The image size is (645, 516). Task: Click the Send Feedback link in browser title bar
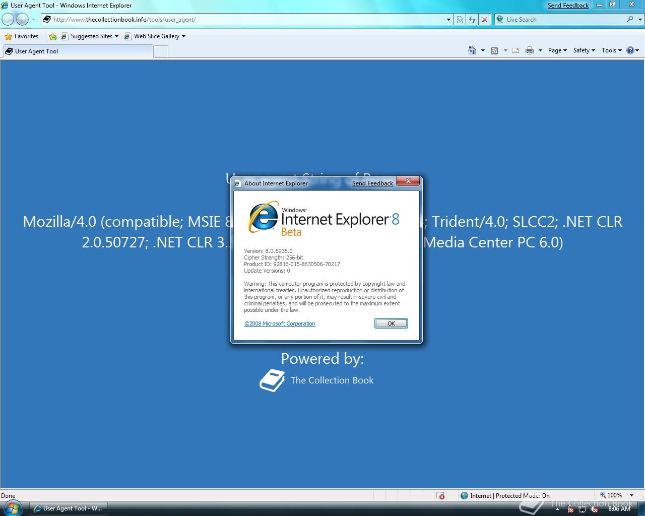tap(568, 6)
